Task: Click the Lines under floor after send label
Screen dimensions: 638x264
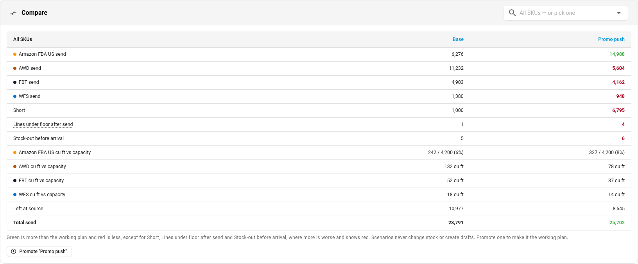Action: click(43, 124)
